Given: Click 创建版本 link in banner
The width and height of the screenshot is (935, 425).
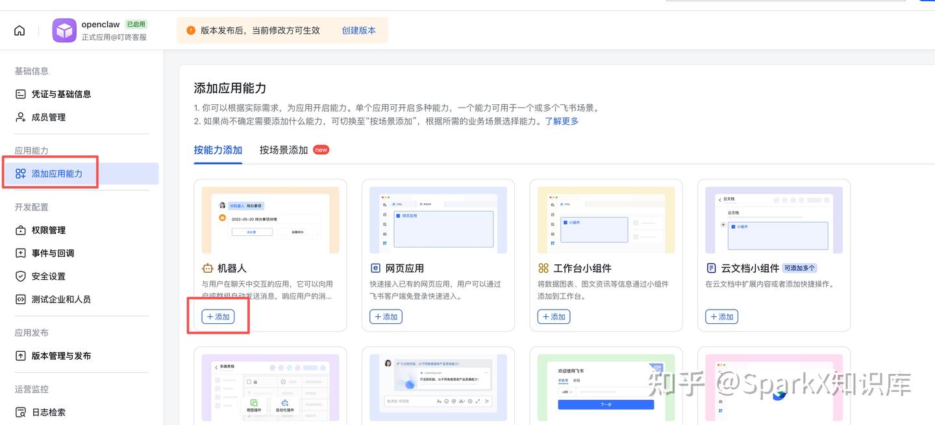Looking at the screenshot, I should tap(359, 30).
